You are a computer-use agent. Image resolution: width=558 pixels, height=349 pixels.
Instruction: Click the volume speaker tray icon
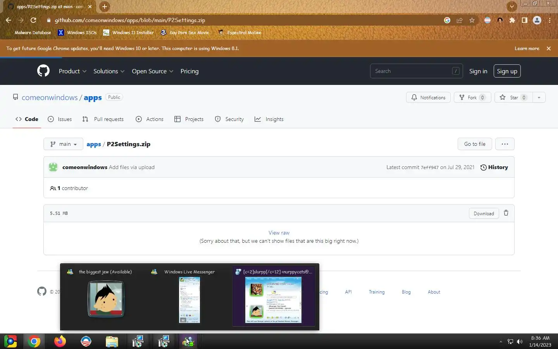pos(520,342)
